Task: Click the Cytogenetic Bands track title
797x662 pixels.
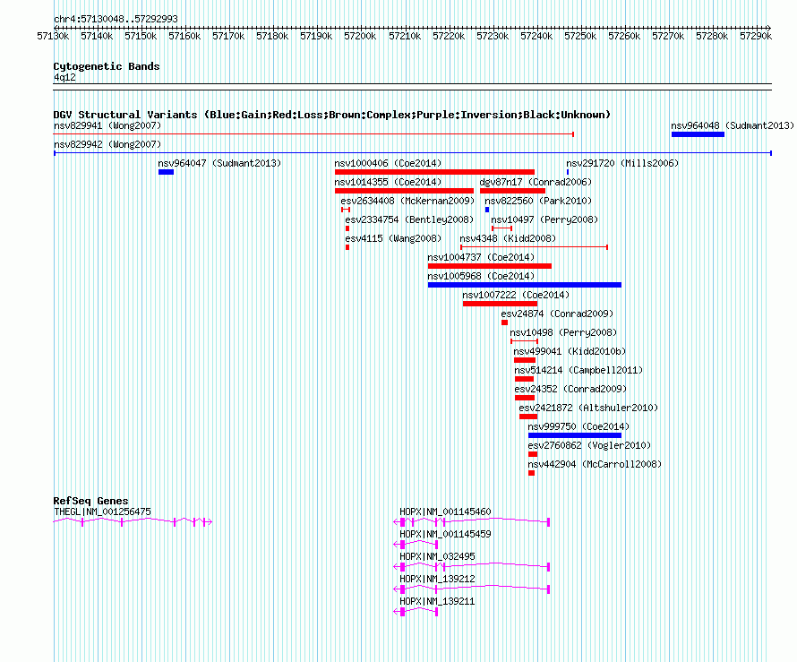Action: click(107, 66)
